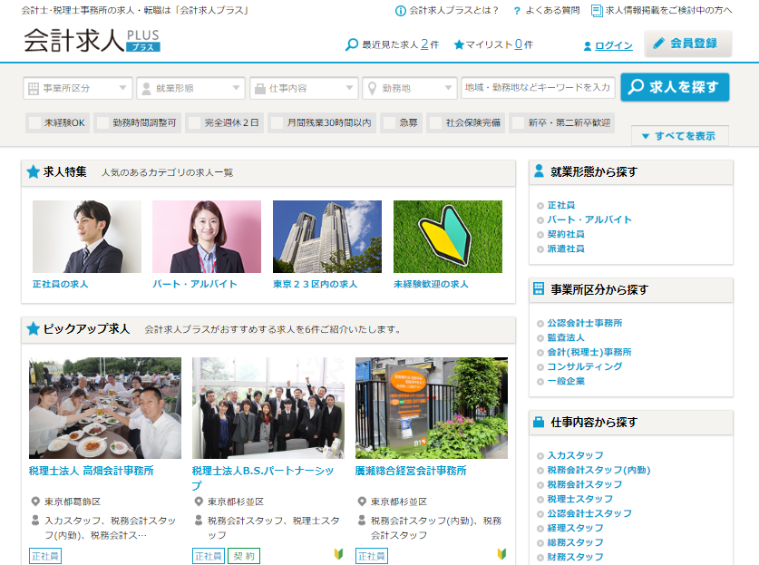Click the document icon for 求人情報掲載 link
Screen dimensions: 759x565
pos(596,11)
